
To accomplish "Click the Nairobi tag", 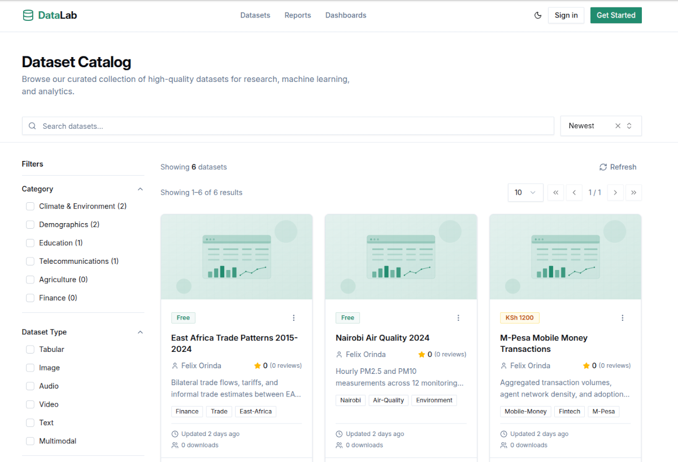I will pyautogui.click(x=351, y=400).
